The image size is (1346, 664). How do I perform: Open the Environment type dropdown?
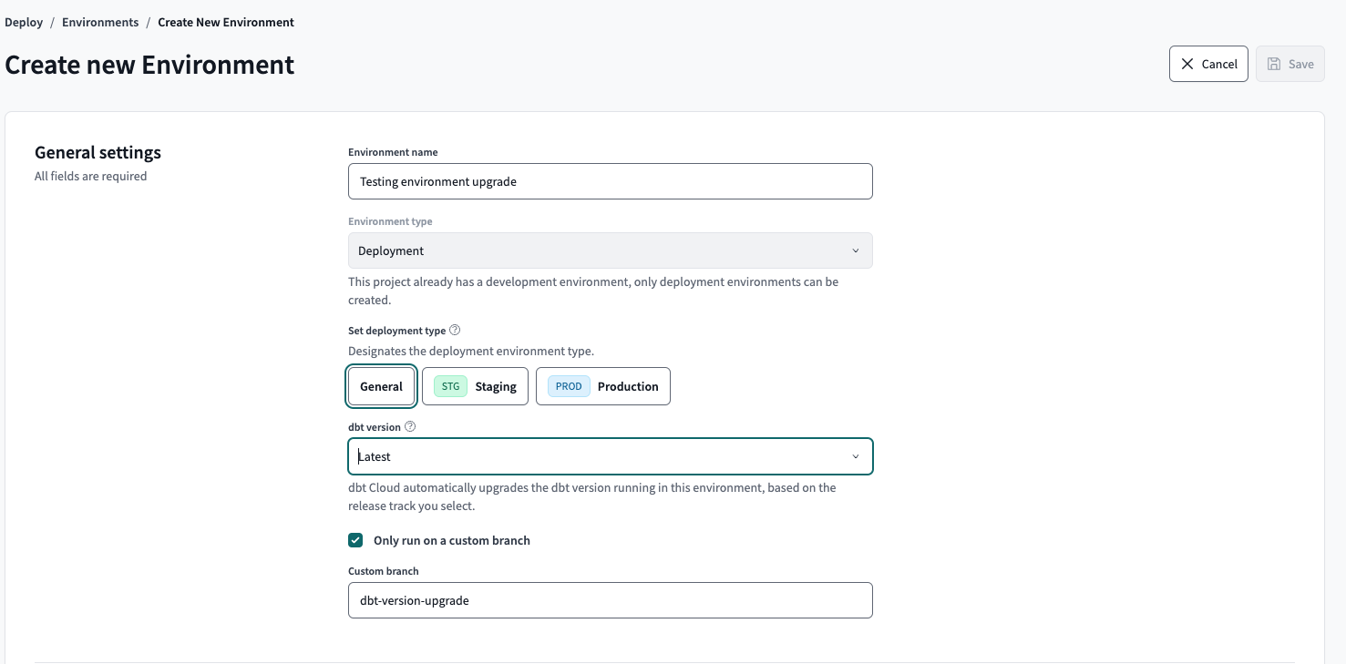[x=610, y=250]
